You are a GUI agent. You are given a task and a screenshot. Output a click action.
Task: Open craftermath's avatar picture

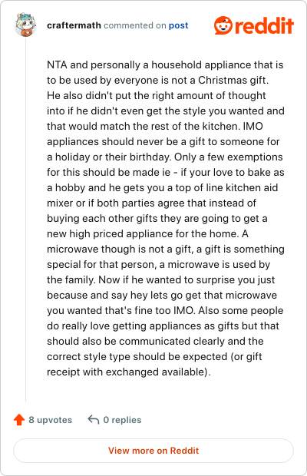(x=25, y=25)
